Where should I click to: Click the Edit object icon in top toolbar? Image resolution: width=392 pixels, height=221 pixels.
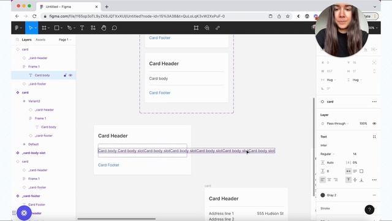coord(196,28)
